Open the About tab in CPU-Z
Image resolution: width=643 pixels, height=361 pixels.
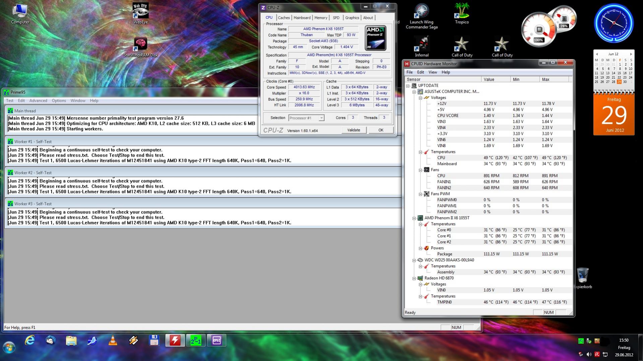368,18
